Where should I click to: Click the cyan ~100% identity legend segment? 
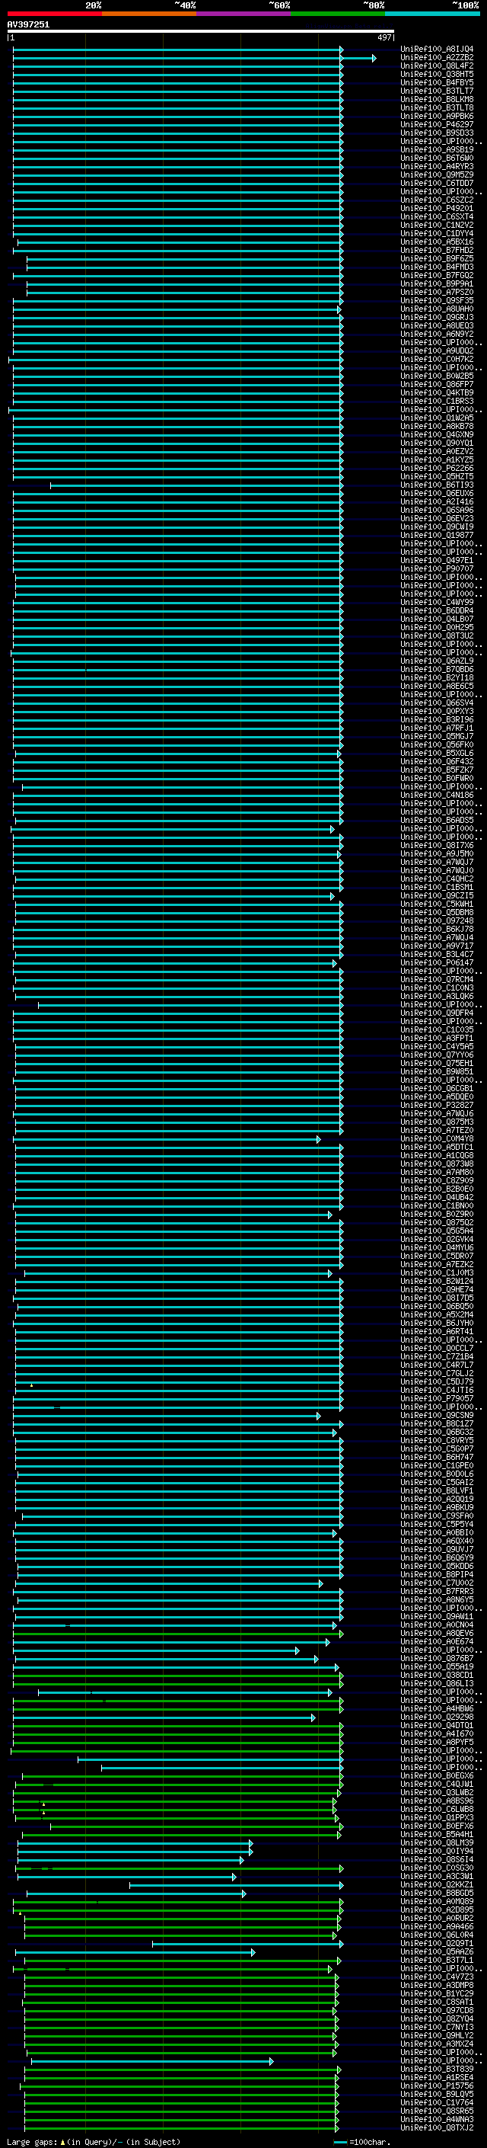tap(433, 14)
